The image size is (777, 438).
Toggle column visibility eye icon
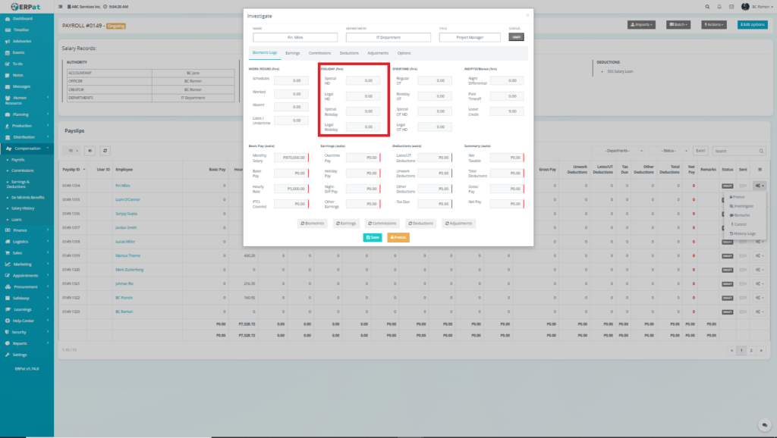[x=90, y=151]
